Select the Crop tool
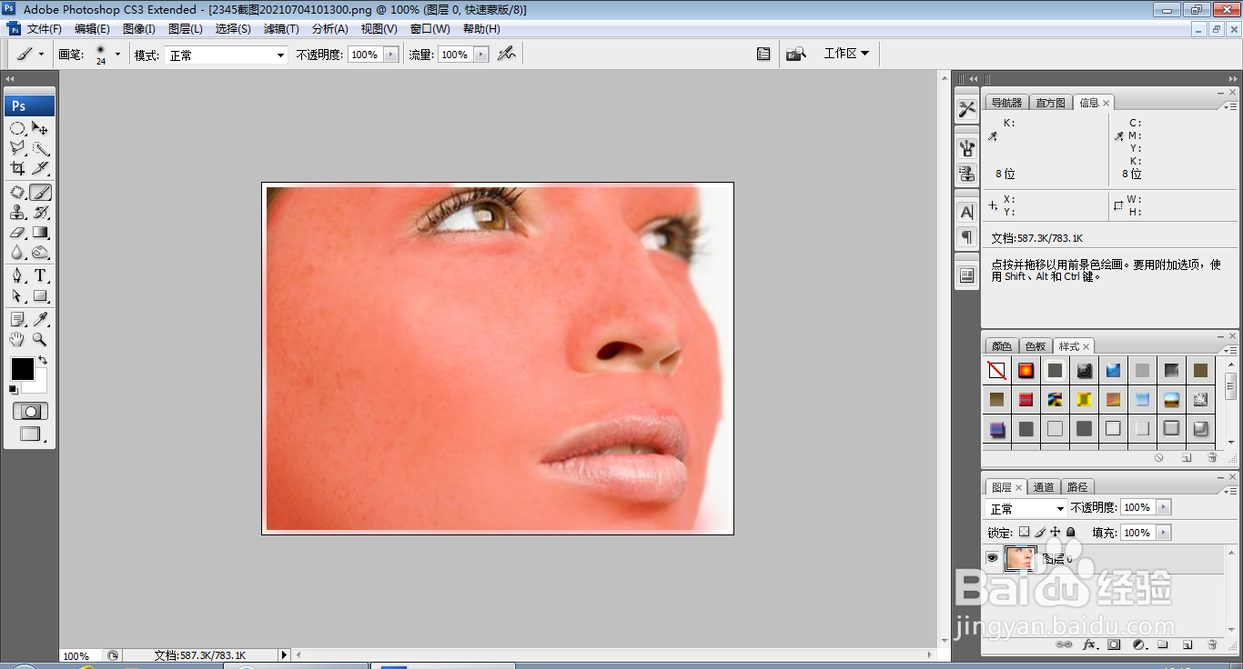 coord(17,168)
